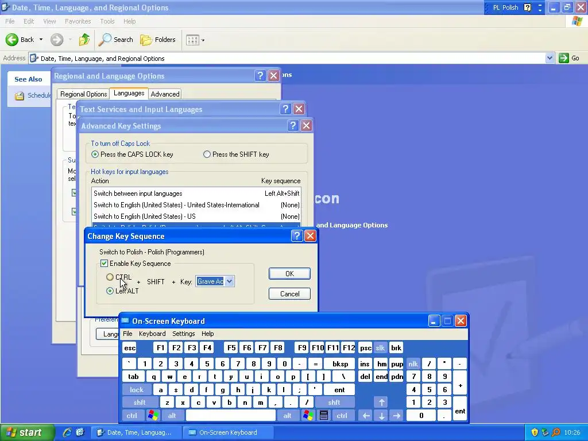Select the CTRL radio button
This screenshot has width=588, height=441.
coord(110,277)
